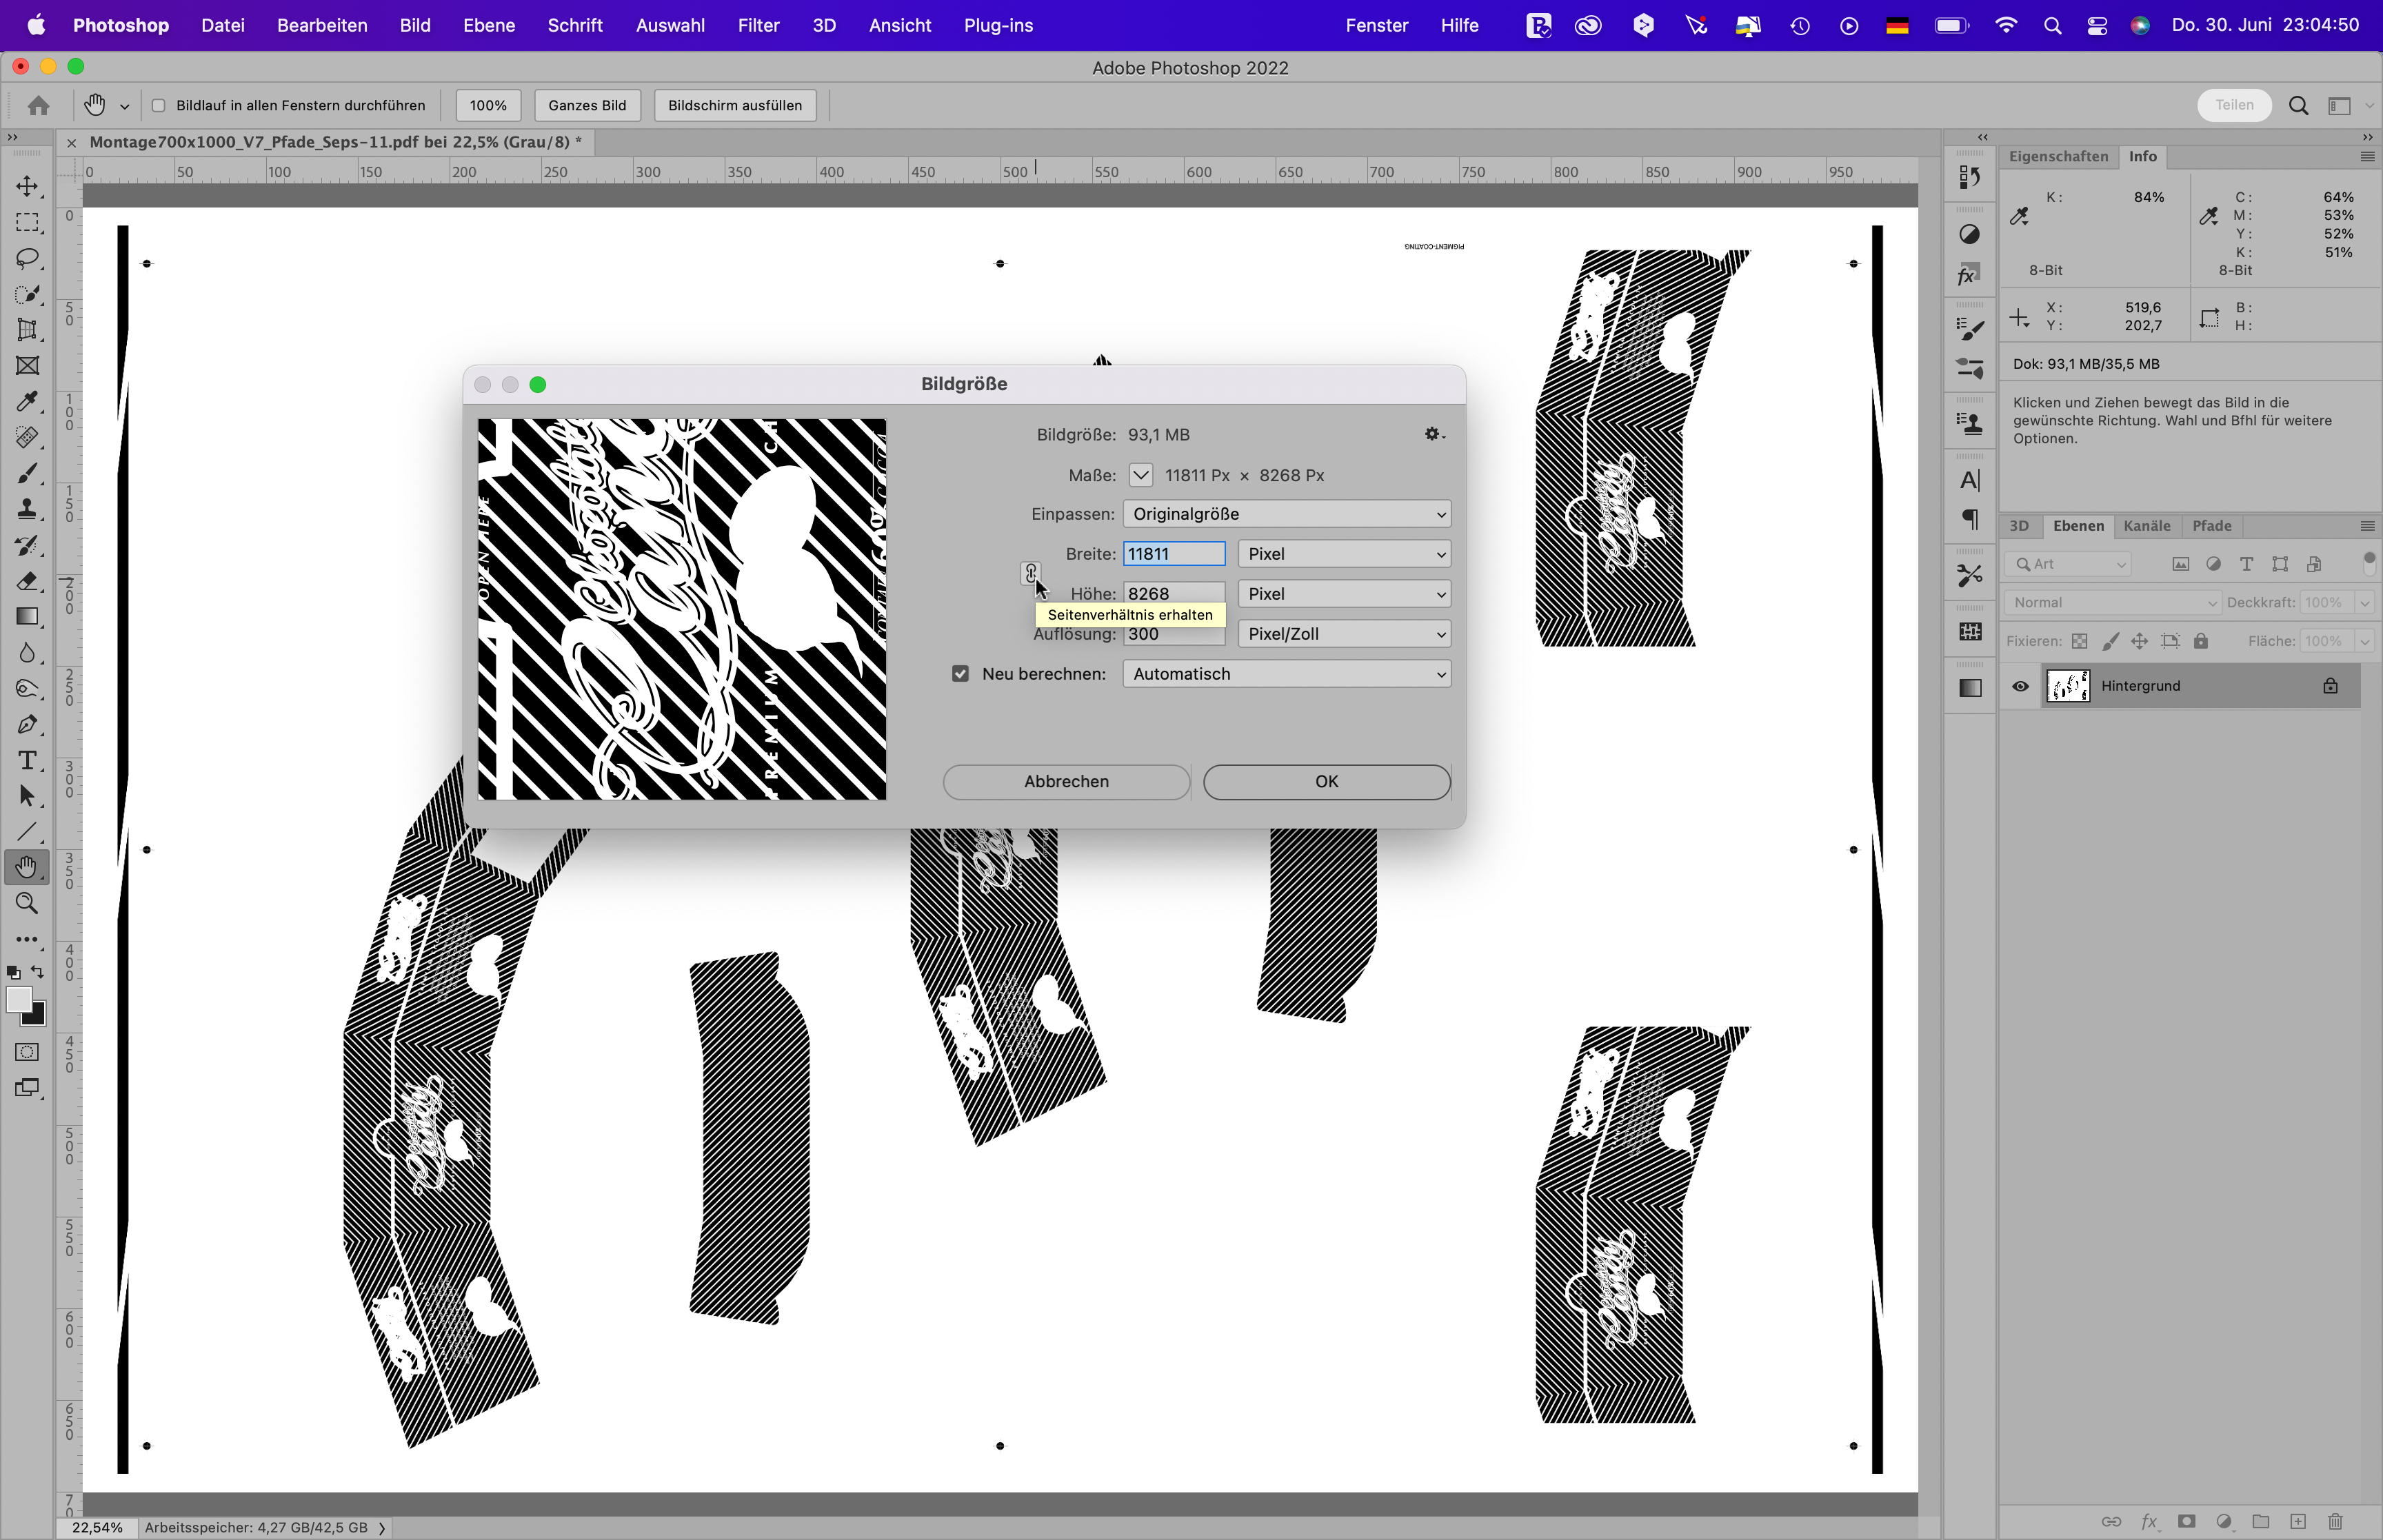Viewport: 2383px width, 1540px height.
Task: Select the Crop tool in toolbar
Action: point(27,330)
